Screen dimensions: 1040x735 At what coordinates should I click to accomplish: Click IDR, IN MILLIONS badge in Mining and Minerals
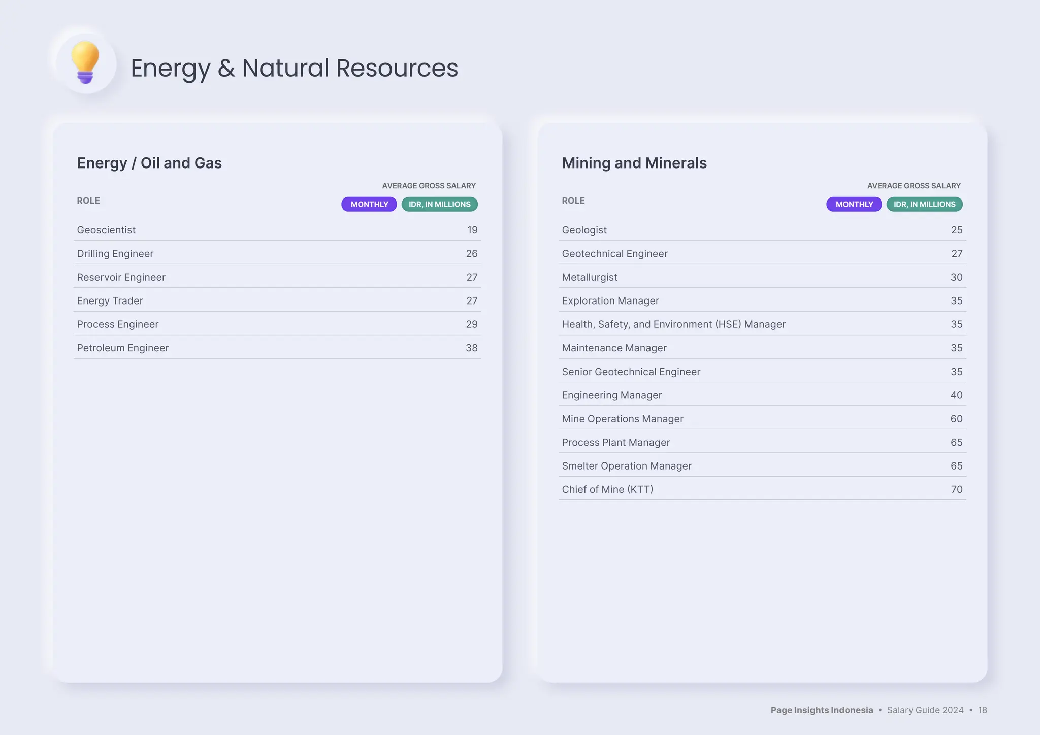click(925, 204)
